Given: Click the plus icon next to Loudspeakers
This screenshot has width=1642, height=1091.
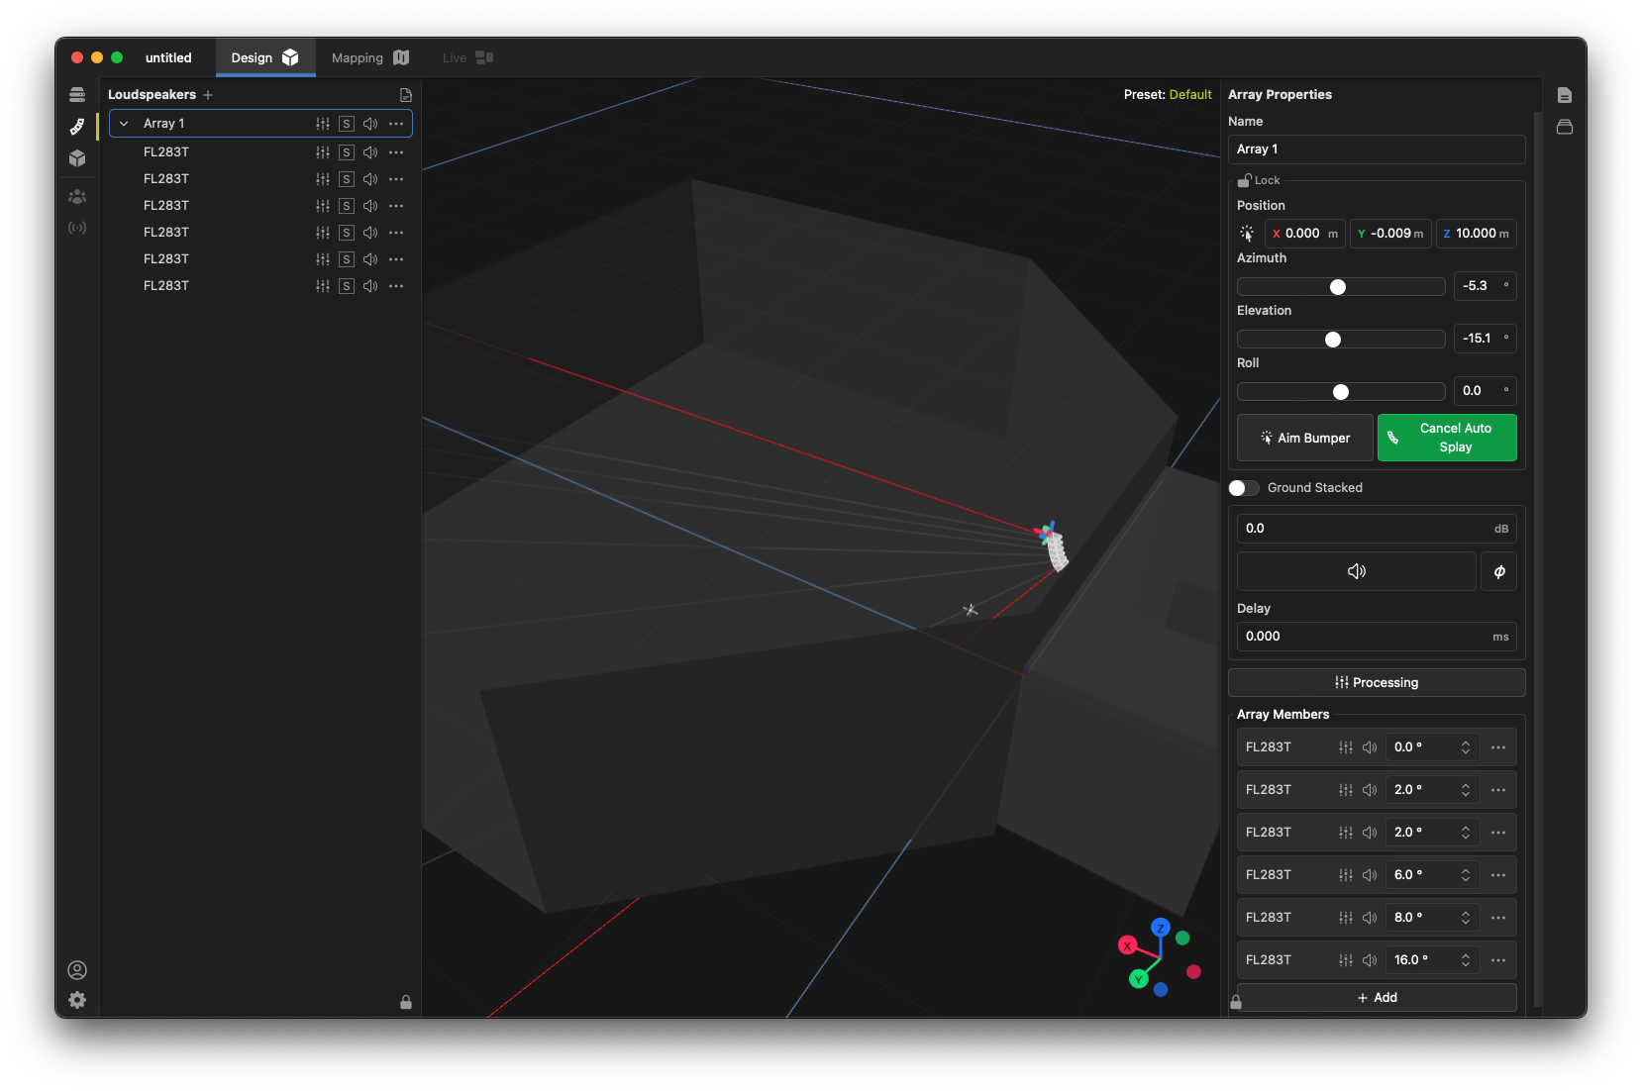Looking at the screenshot, I should [208, 95].
